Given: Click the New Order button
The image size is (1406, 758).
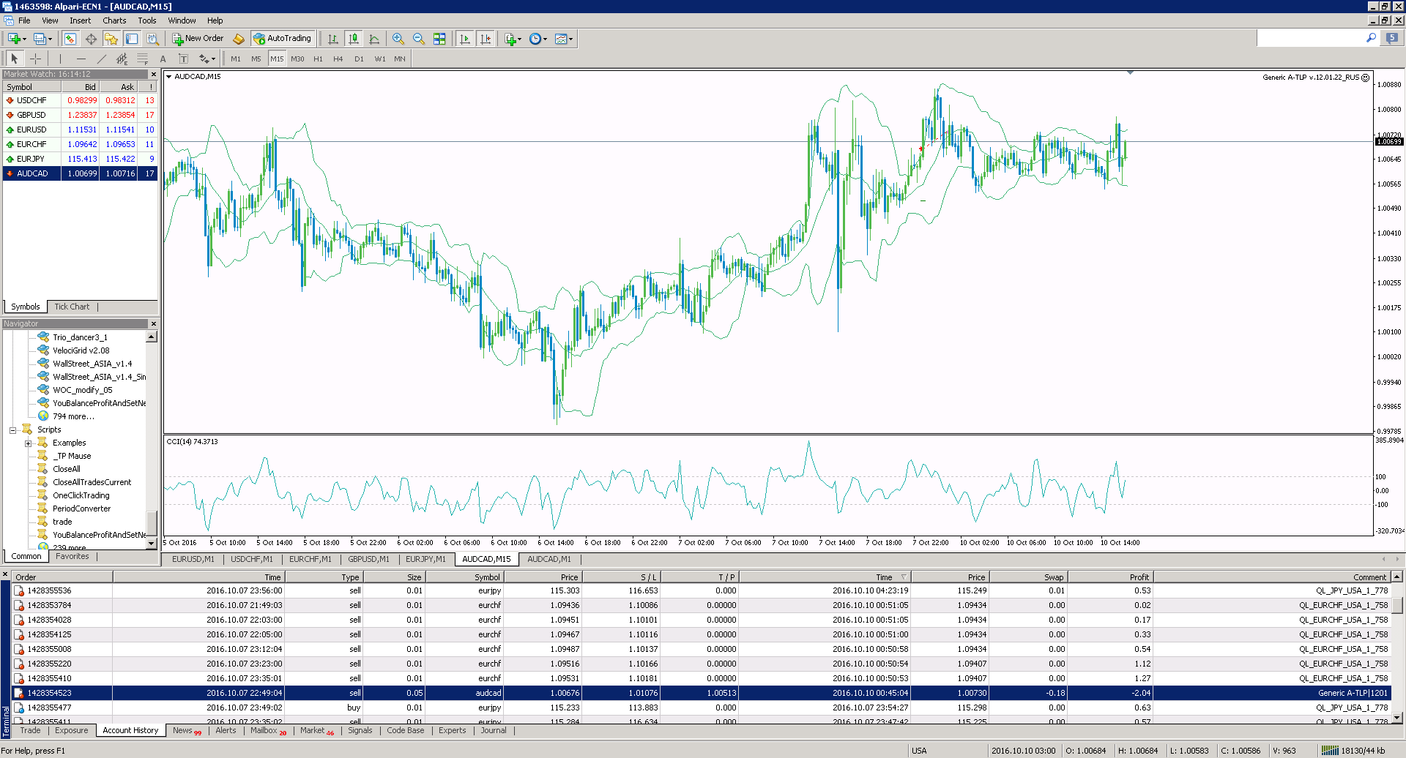Looking at the screenshot, I should coord(198,39).
